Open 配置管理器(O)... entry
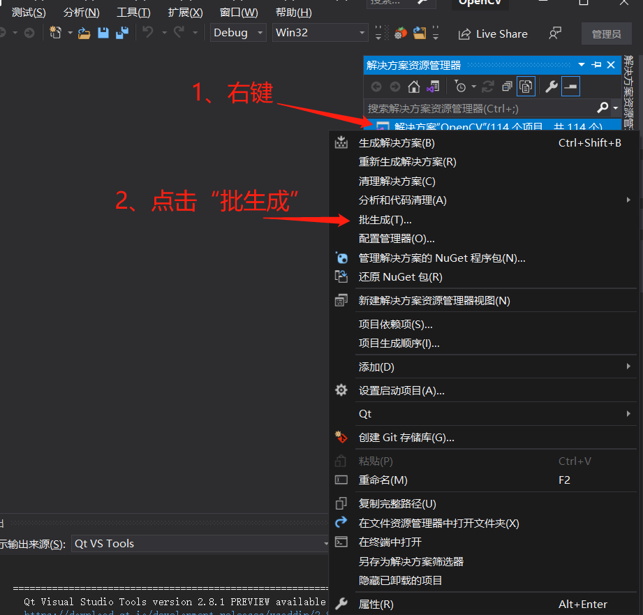Image resolution: width=643 pixels, height=615 pixels. 484,239
